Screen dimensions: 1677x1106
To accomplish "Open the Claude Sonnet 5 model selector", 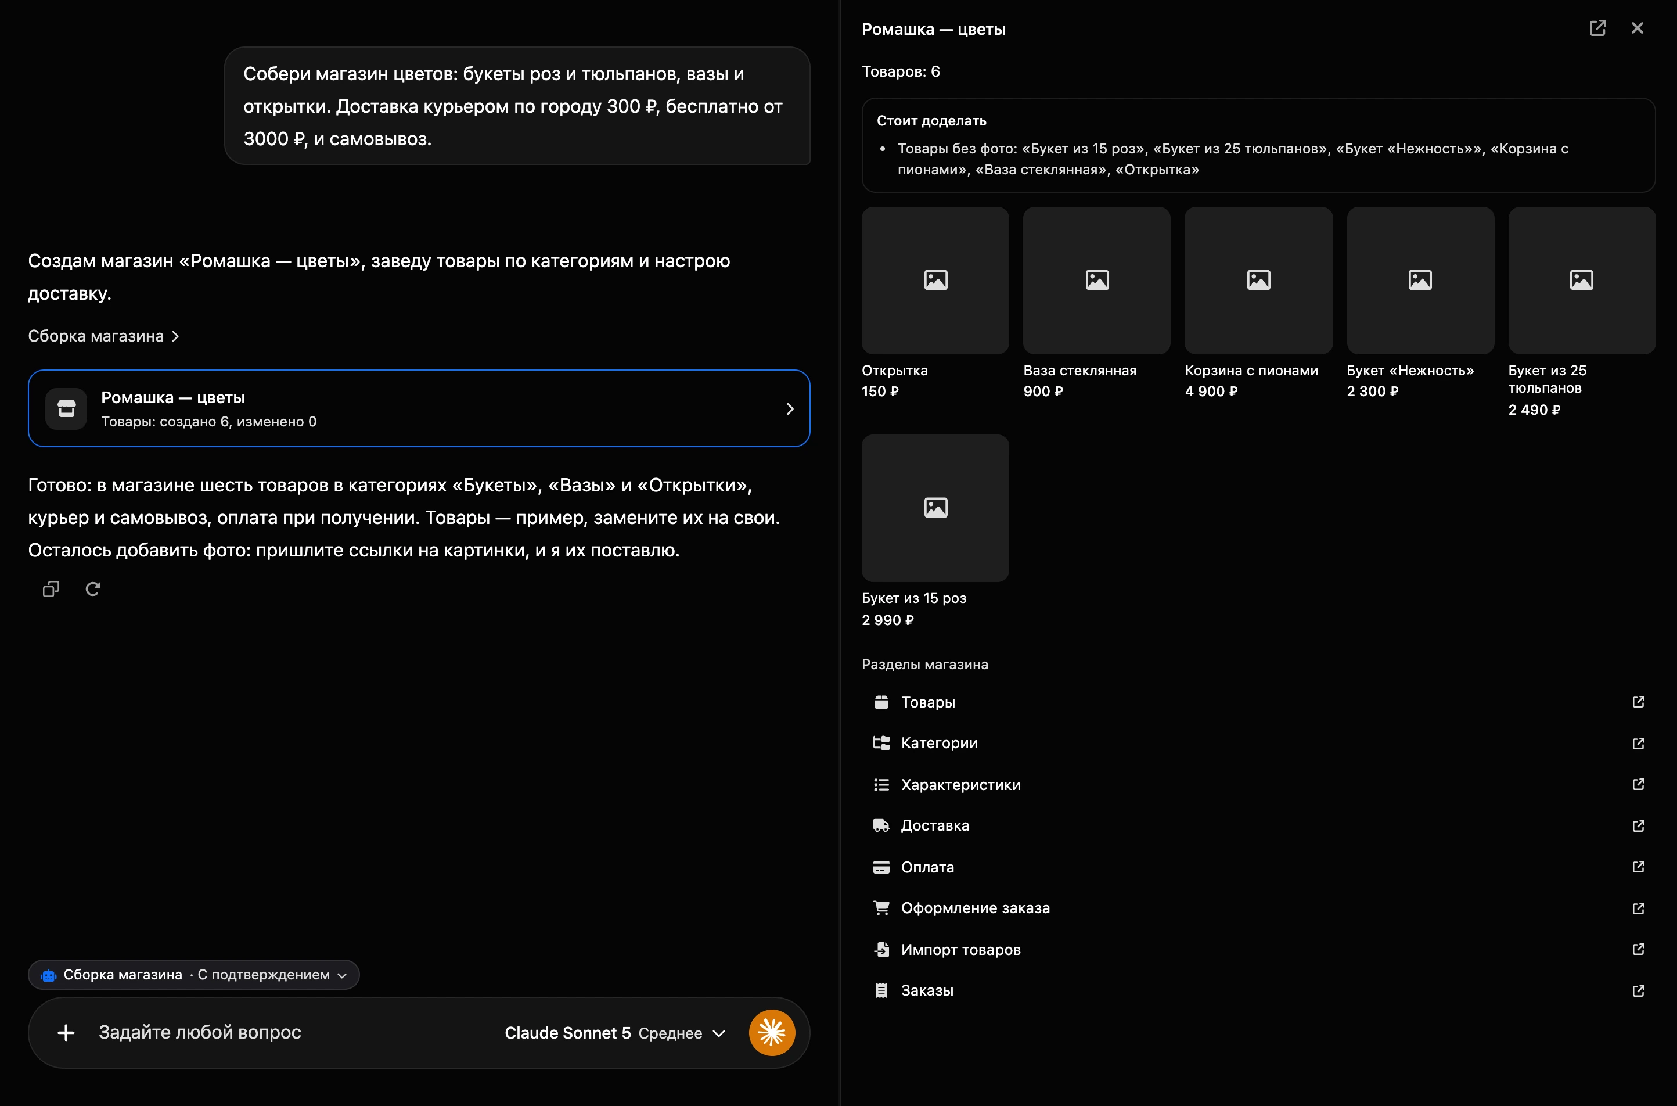I will pos(615,1033).
